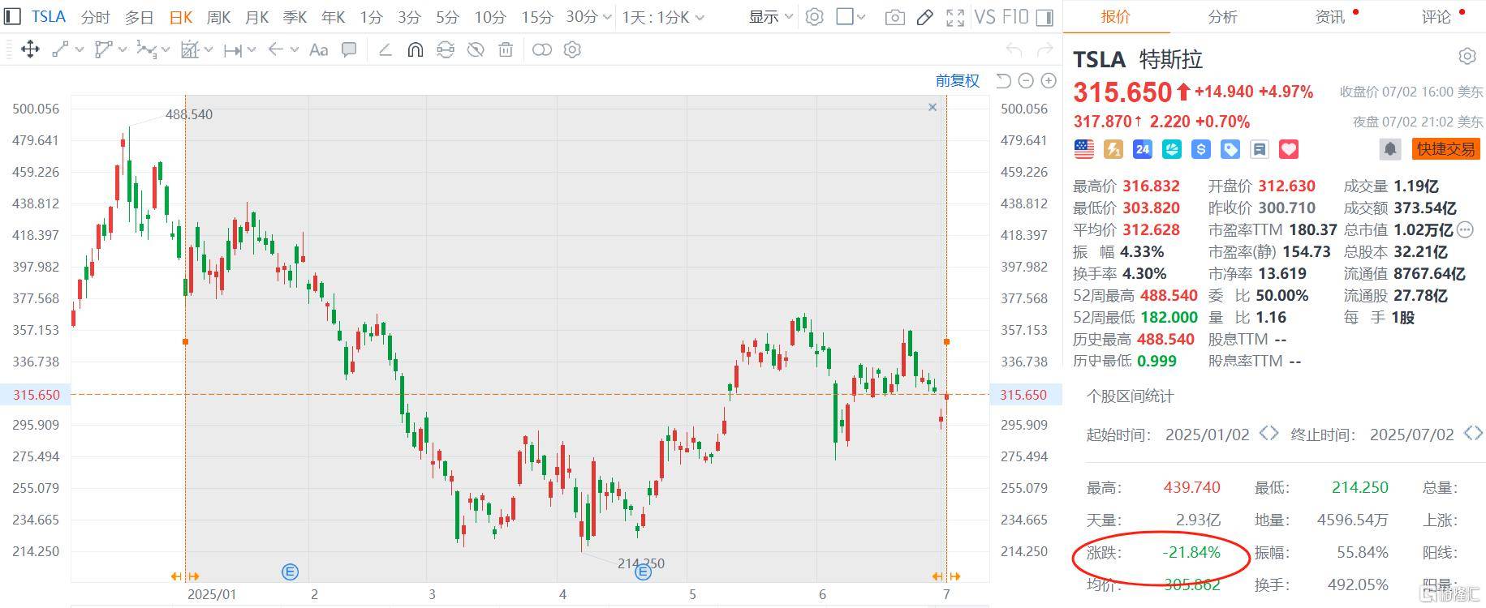Viewport: 1486px width, 608px height.
Task: Open chart settings gear in top bar
Action: (x=815, y=17)
